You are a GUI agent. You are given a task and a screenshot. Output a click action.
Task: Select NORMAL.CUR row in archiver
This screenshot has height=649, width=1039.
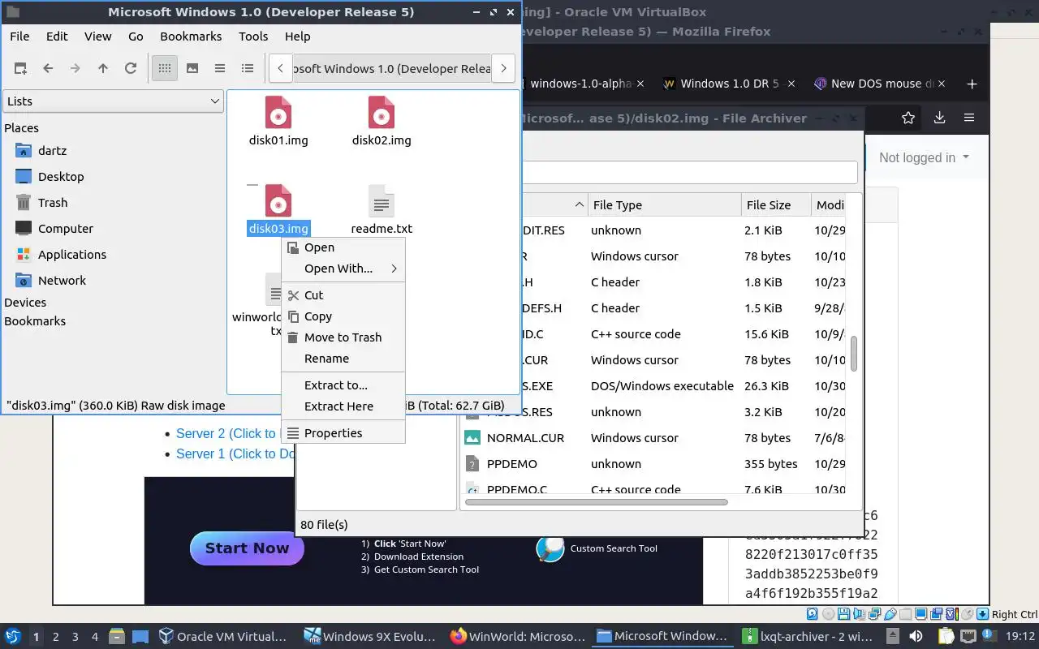653,438
